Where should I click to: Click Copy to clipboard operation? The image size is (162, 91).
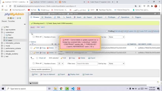pos(48,74)
